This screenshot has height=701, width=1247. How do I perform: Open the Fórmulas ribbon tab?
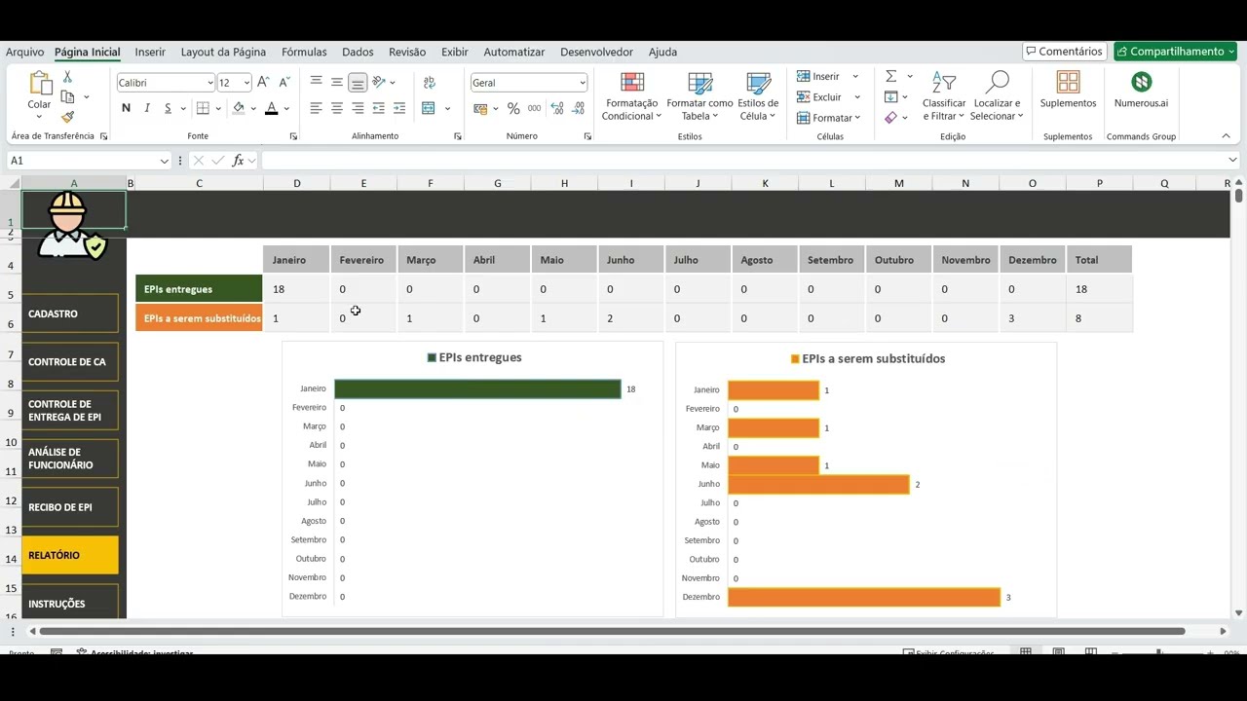pyautogui.click(x=304, y=52)
